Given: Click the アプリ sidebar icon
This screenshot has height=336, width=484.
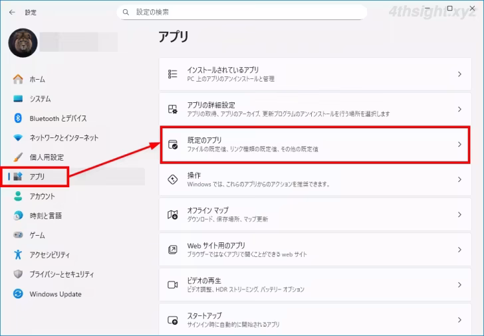Looking at the screenshot, I should click(x=18, y=177).
